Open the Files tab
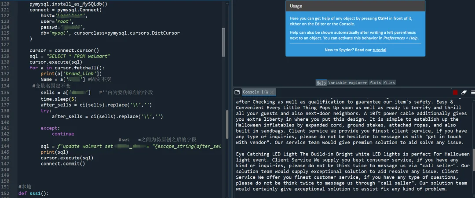The image size is (475, 198). click(x=389, y=83)
